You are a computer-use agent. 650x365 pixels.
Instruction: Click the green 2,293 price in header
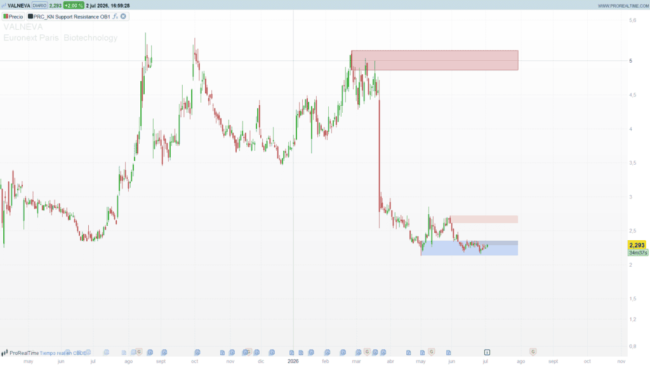point(55,5)
